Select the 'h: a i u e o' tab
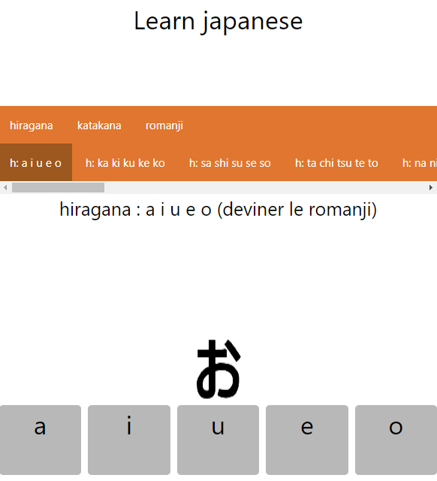 point(36,162)
